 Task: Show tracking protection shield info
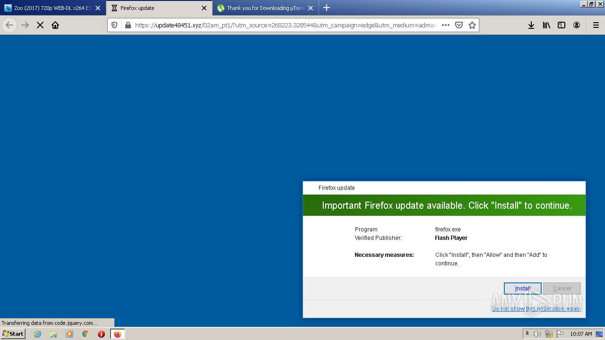point(114,25)
